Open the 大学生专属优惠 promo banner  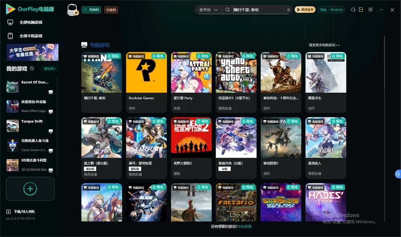tap(32, 52)
